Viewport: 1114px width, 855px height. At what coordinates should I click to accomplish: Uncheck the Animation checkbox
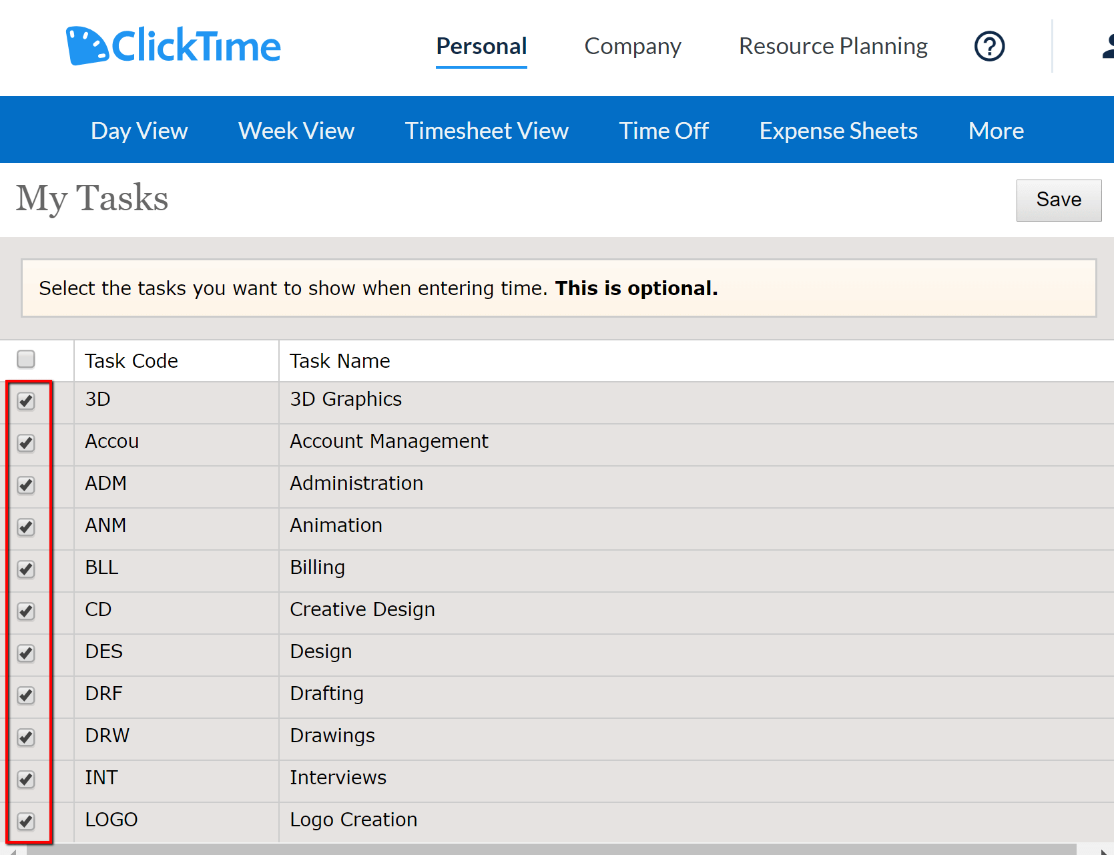coord(26,527)
